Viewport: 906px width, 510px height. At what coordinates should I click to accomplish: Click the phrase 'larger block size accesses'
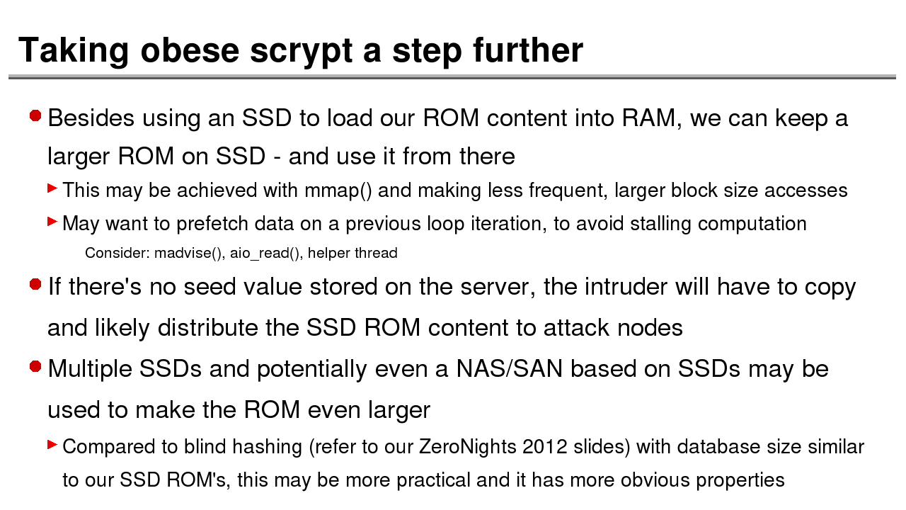click(730, 191)
